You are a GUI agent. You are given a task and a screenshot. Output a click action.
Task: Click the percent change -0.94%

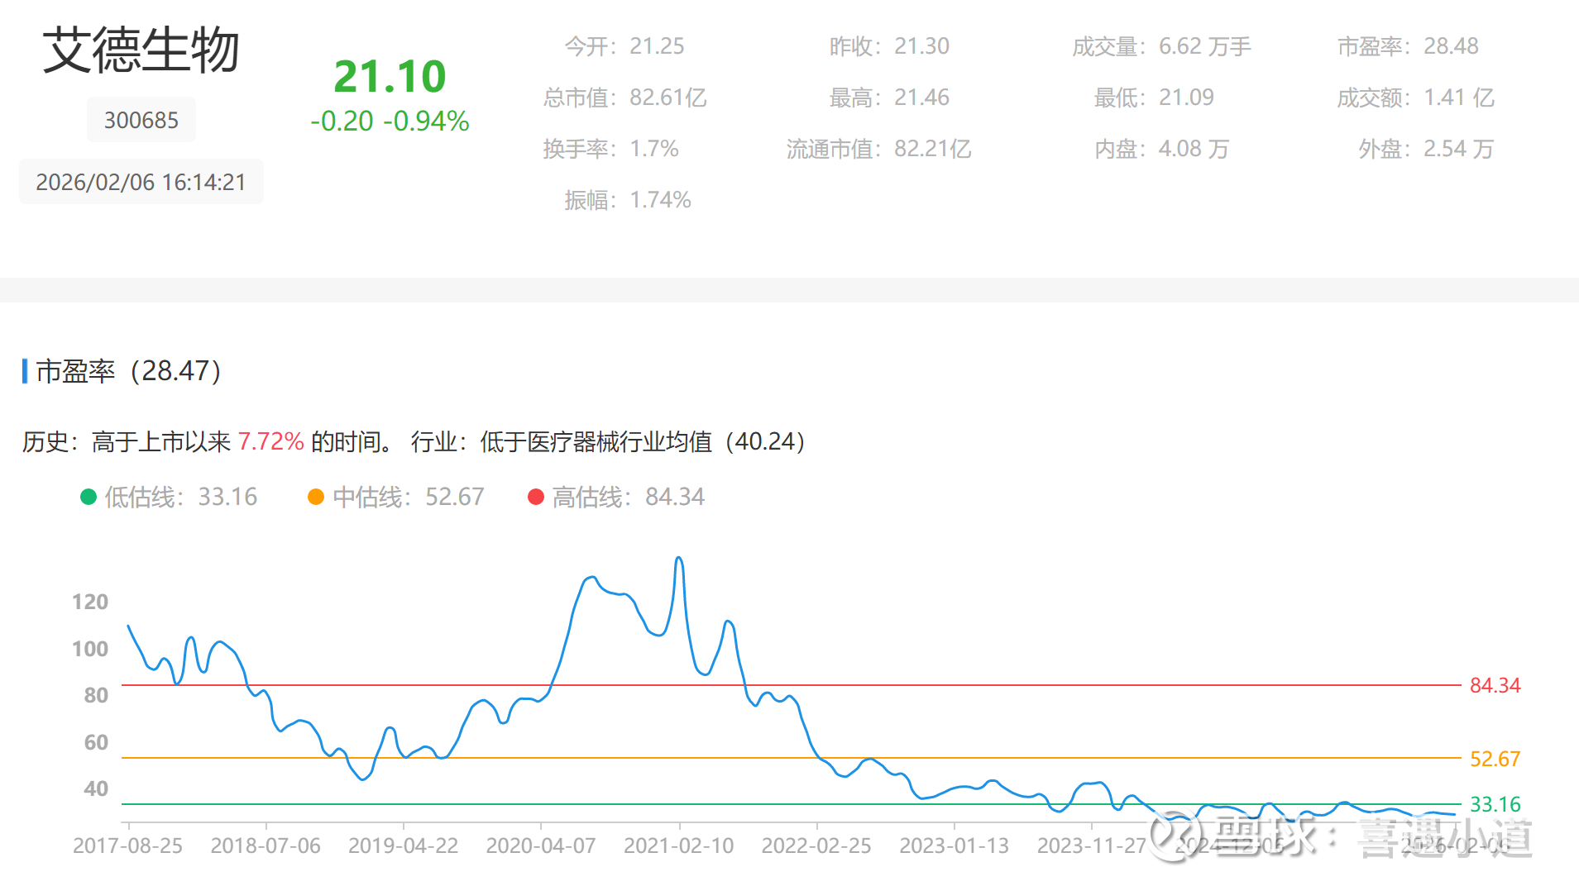click(x=427, y=121)
